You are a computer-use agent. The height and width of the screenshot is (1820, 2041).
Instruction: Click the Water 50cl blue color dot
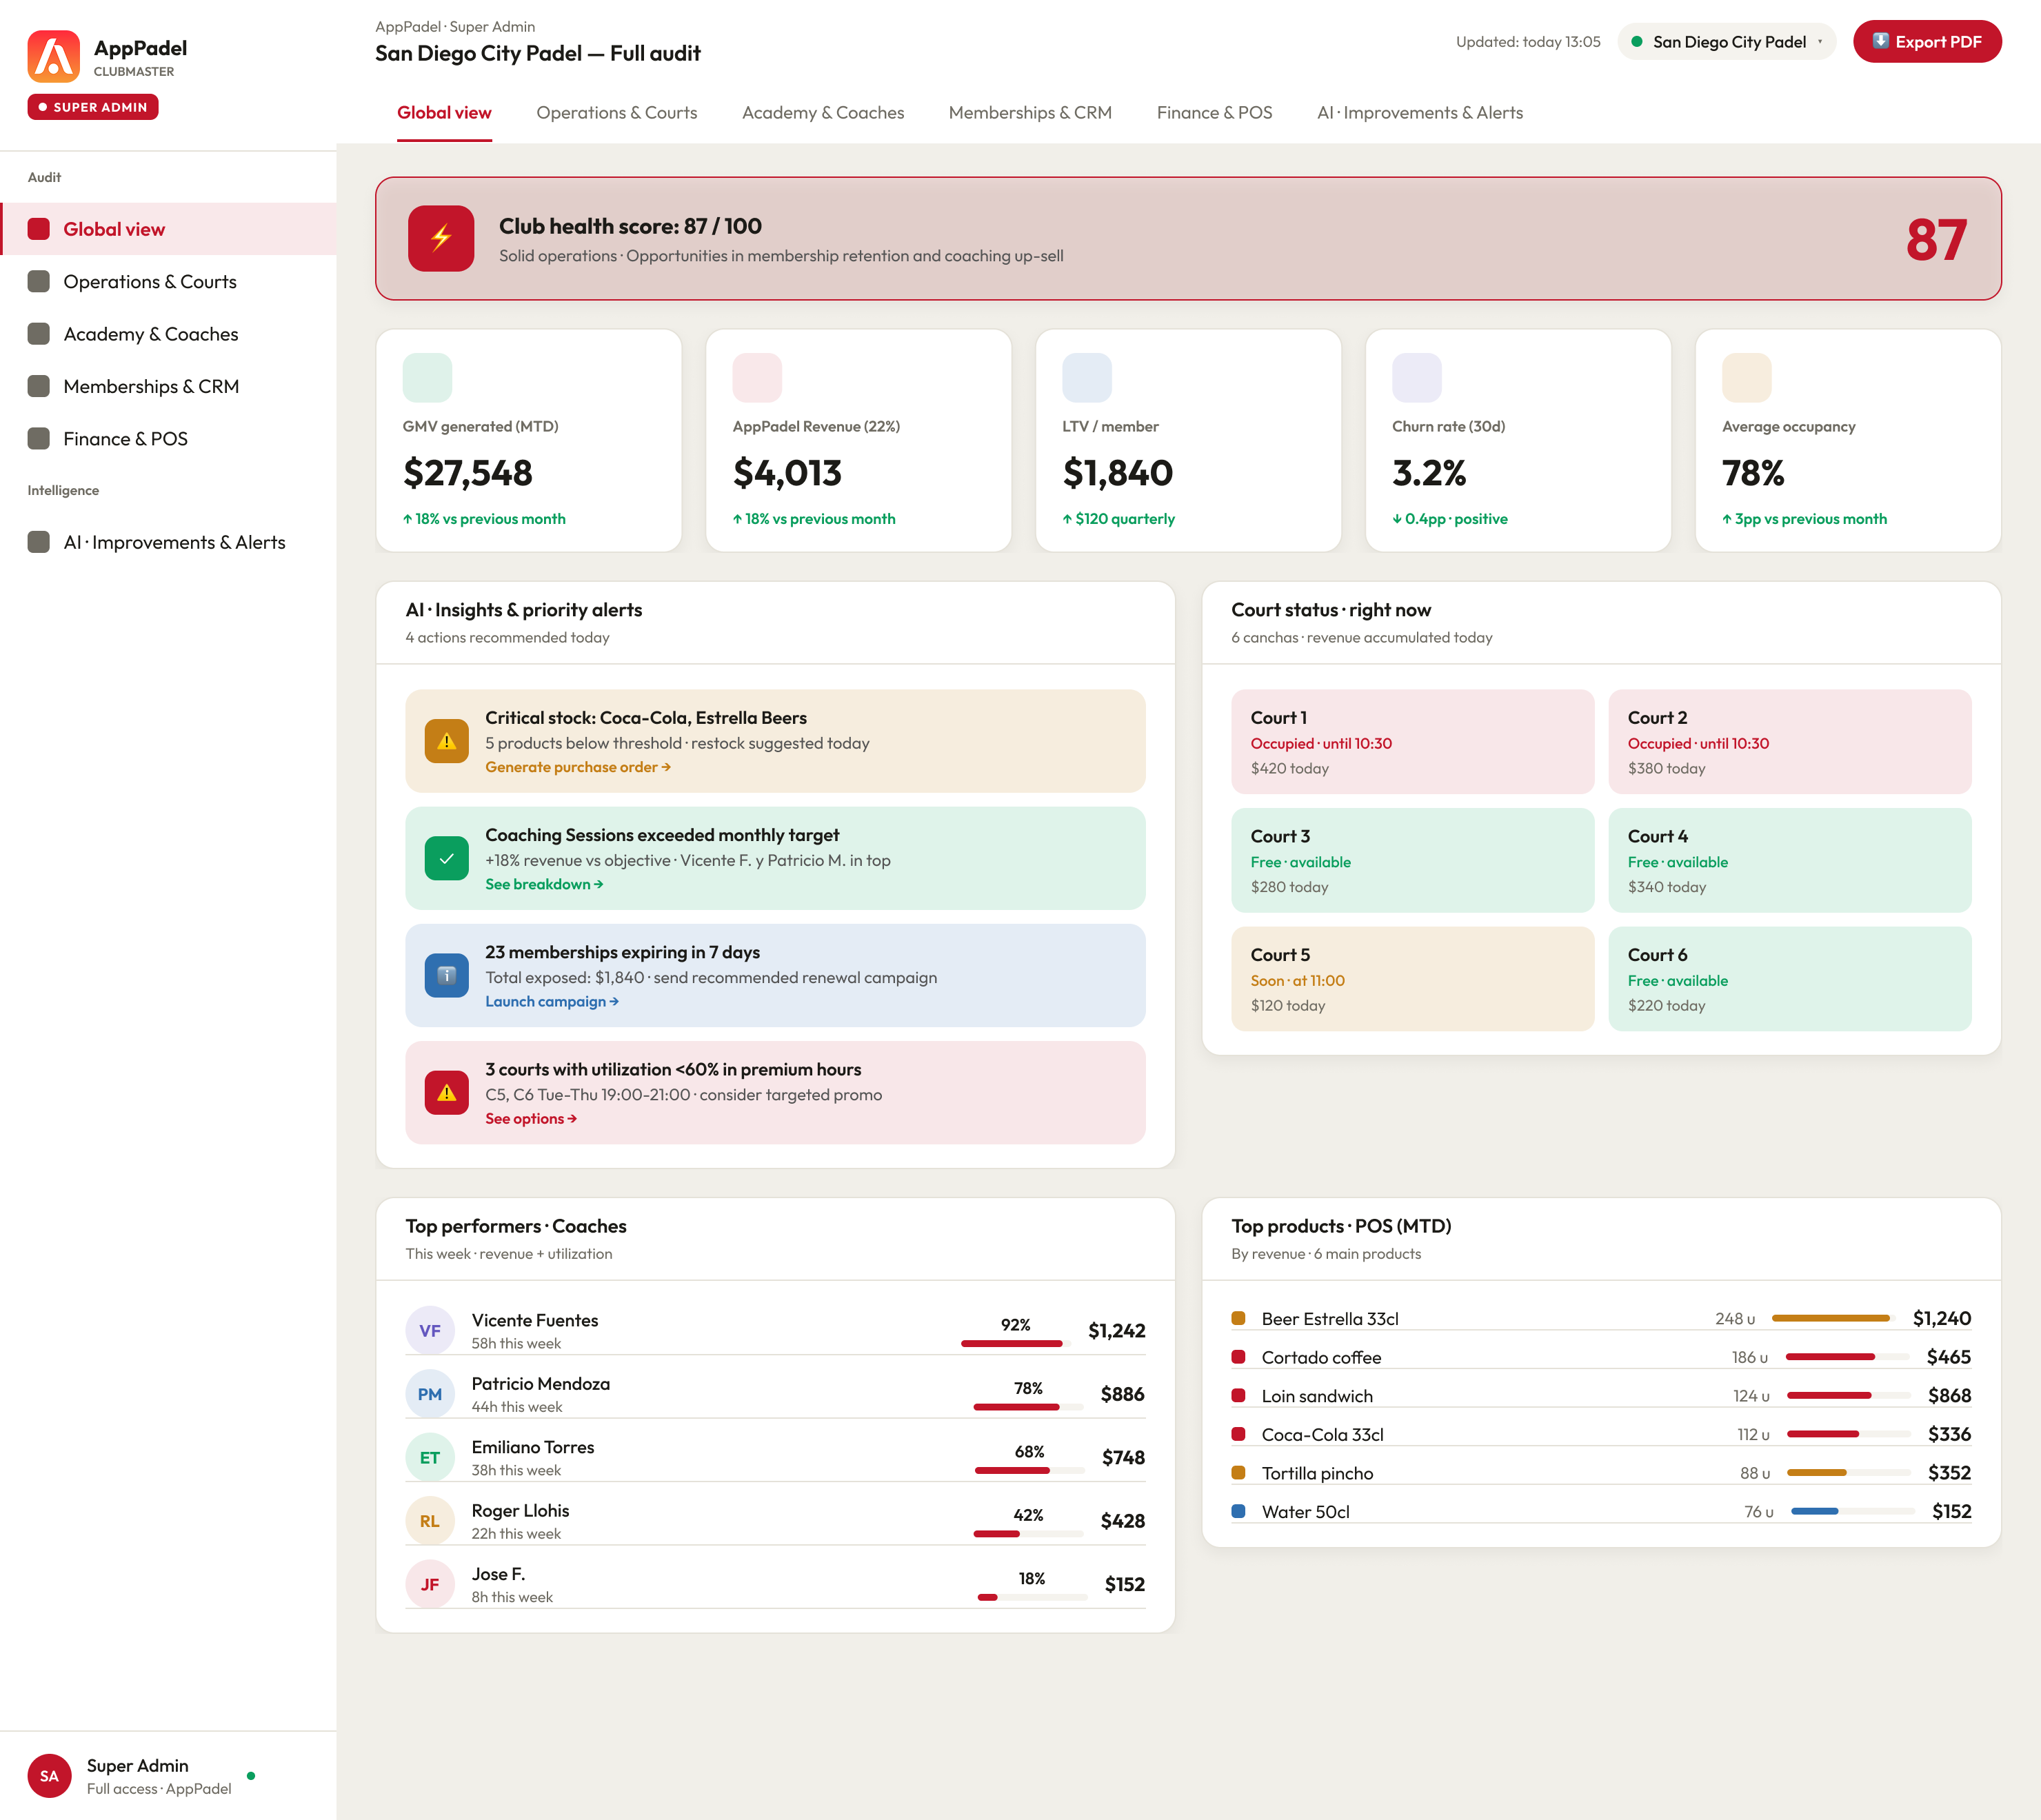click(1239, 1511)
